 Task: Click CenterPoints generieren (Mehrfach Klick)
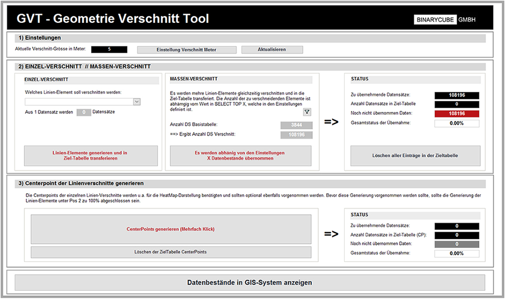click(171, 229)
